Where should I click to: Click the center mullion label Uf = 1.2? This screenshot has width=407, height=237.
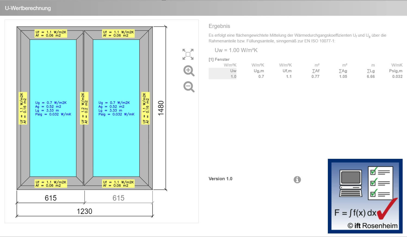(x=84, y=108)
